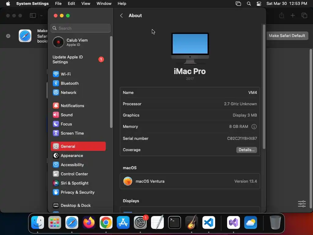Click the computer name VM4
313x235 pixels.
coord(252,92)
